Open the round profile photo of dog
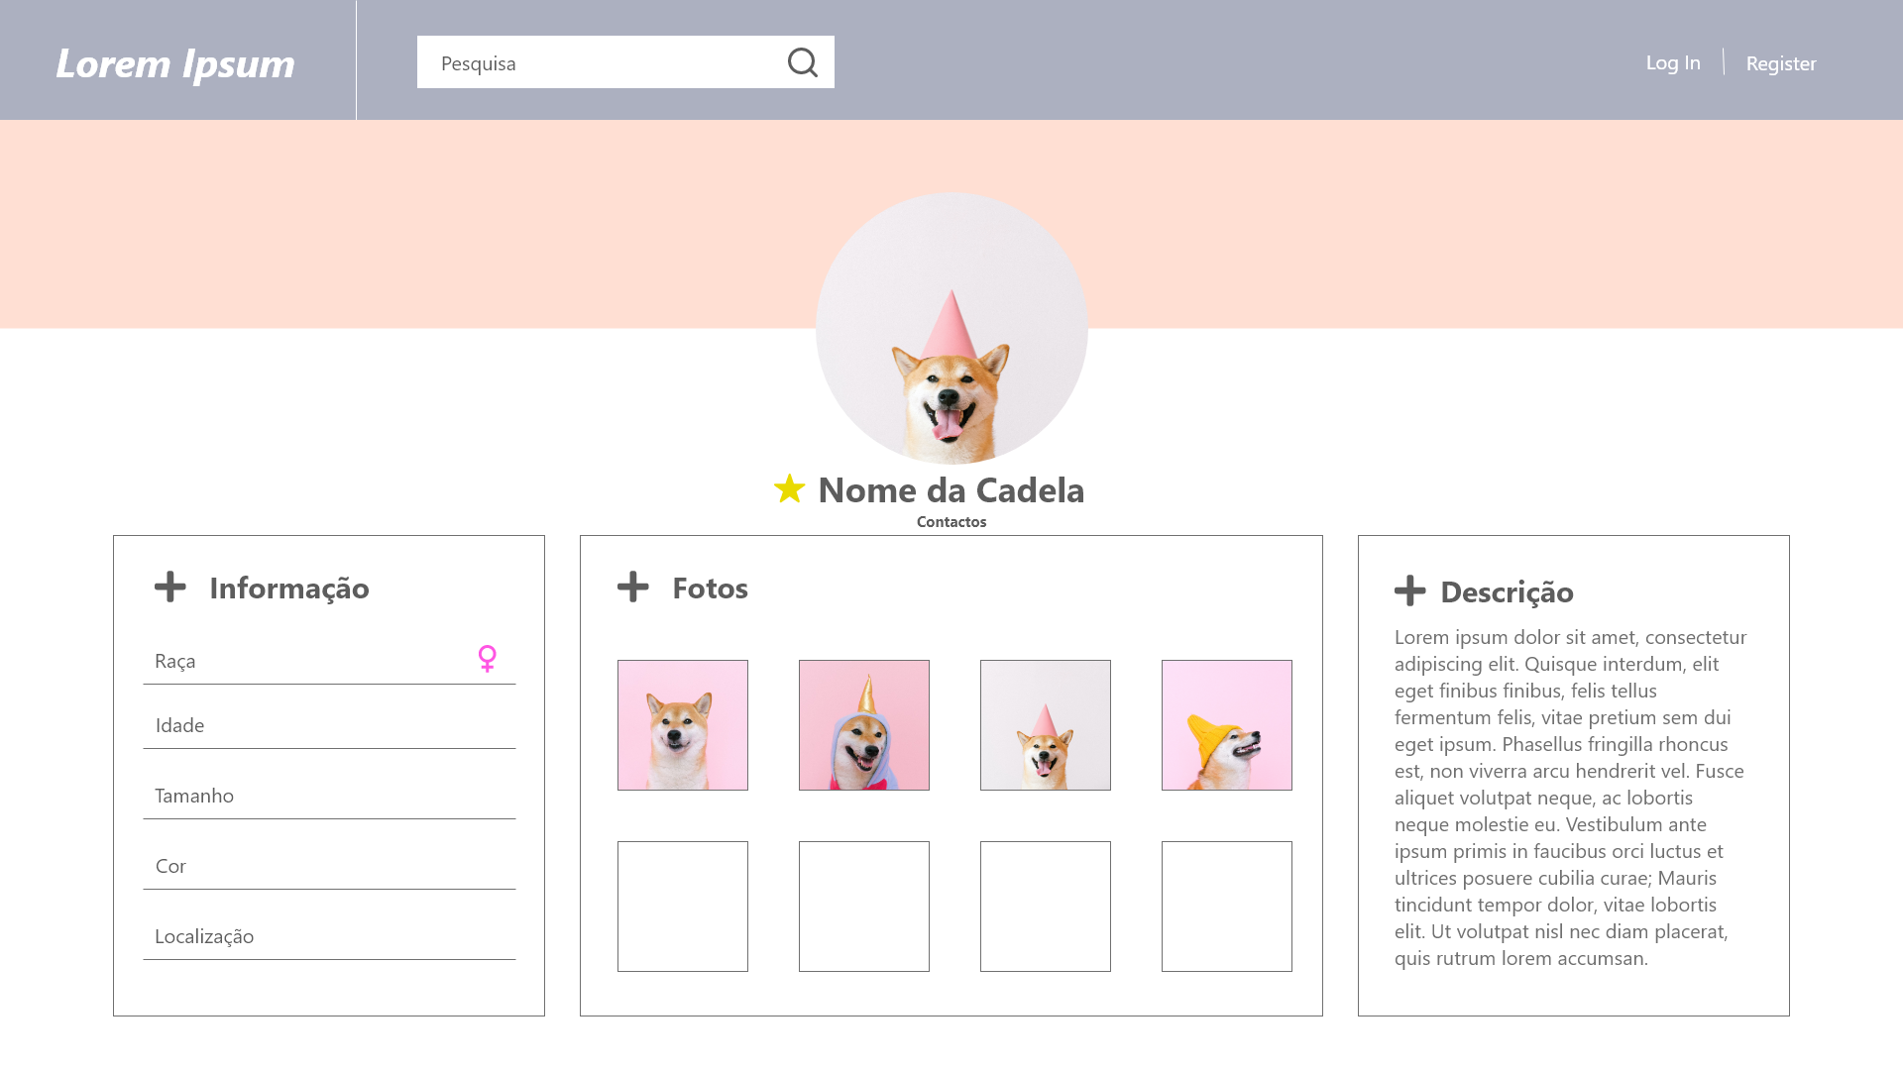Screen dimensions: 1903x1070 pyautogui.click(x=951, y=328)
